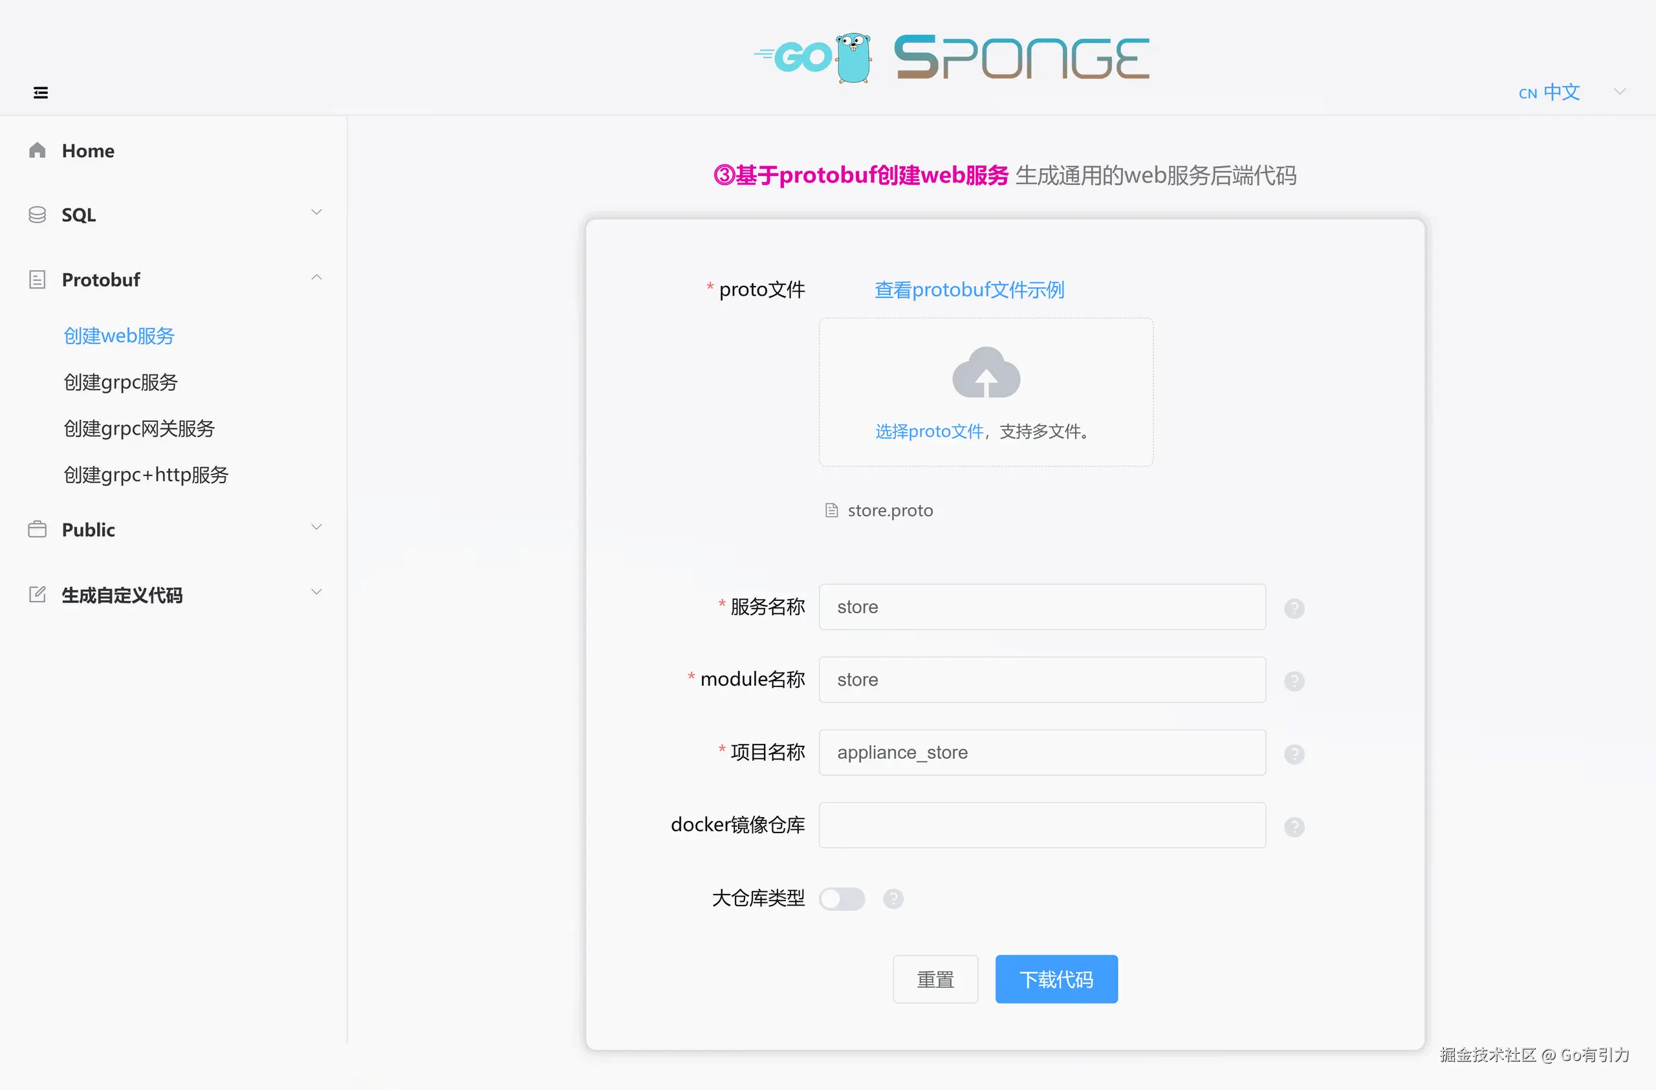Image resolution: width=1656 pixels, height=1090 pixels.
Task: Open the Home menu item
Action: pyautogui.click(x=88, y=150)
